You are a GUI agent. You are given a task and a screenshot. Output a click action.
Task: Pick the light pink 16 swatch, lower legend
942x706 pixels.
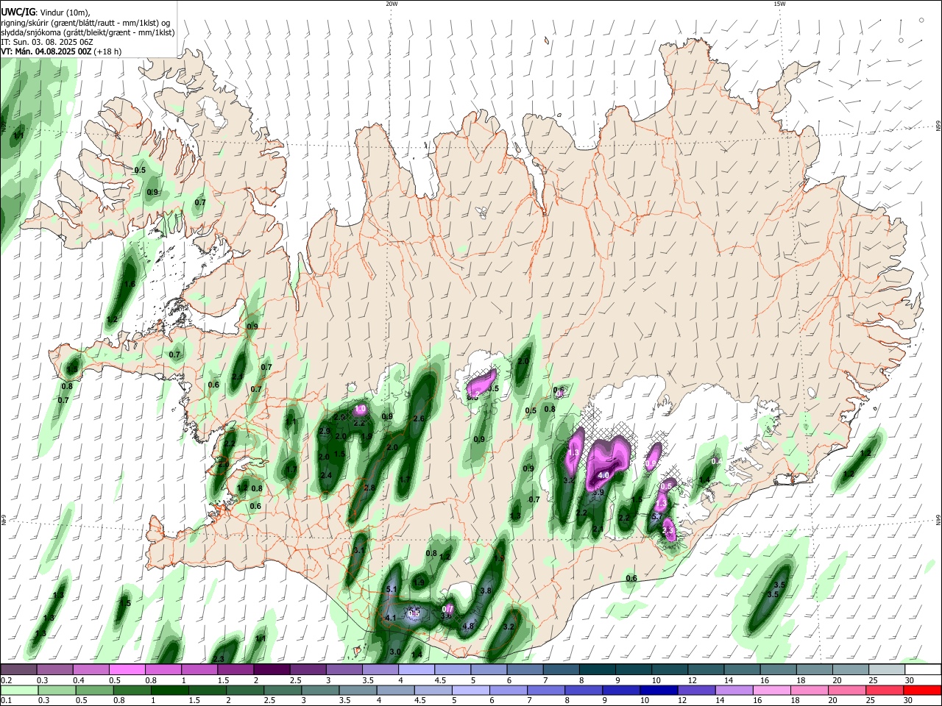coord(772,690)
